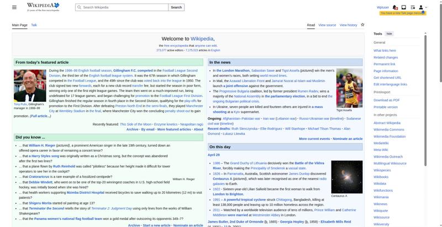442x227 pixels.
Task: Switch to the Talk tab
Action: click(x=34, y=25)
